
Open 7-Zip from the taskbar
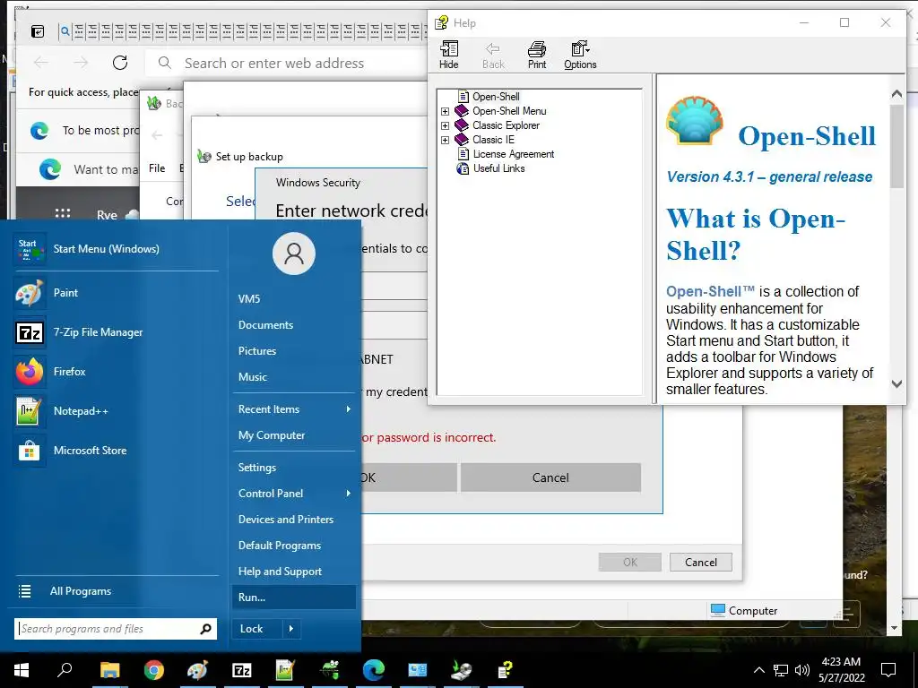tap(241, 670)
